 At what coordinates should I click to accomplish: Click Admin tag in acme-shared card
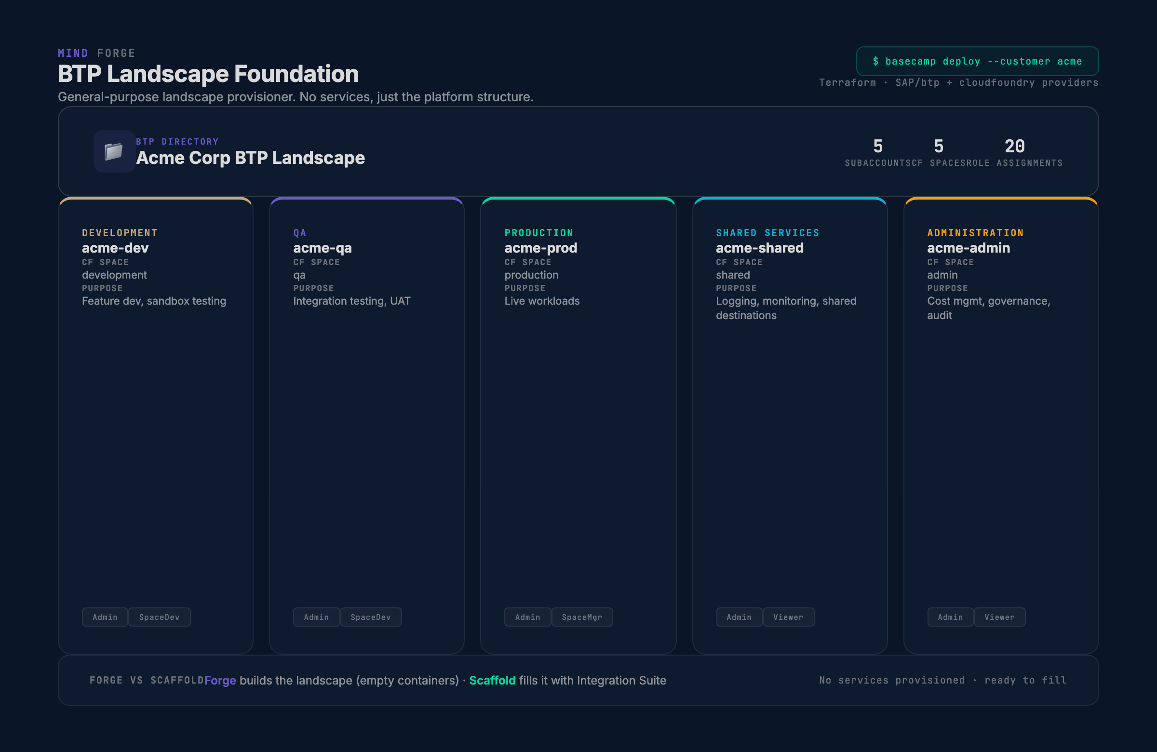pyautogui.click(x=739, y=617)
